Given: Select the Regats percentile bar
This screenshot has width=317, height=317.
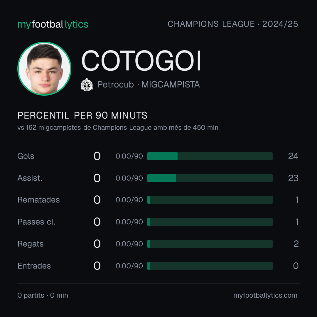Looking at the screenshot, I should tap(210, 244).
